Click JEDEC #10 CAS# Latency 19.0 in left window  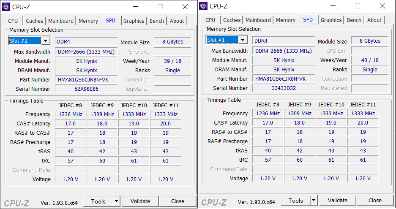pos(134,124)
